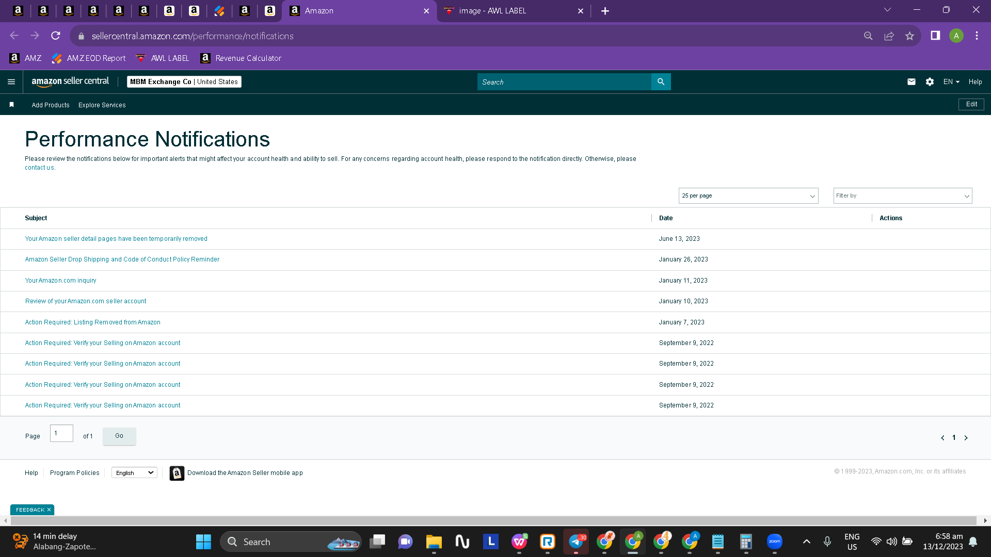The width and height of the screenshot is (991, 557).
Task: Open the Seller Central hamburger menu
Action: 11,82
